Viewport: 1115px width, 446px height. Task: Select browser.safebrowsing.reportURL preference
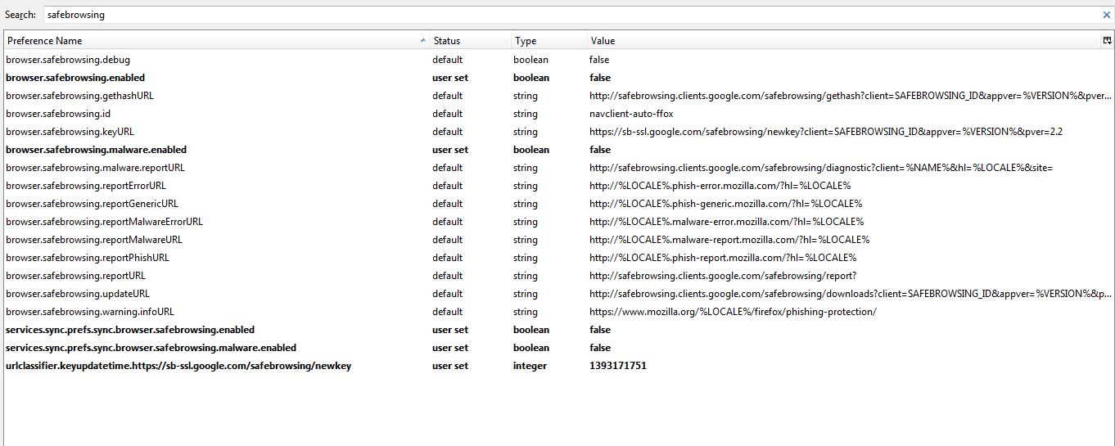tap(75, 276)
